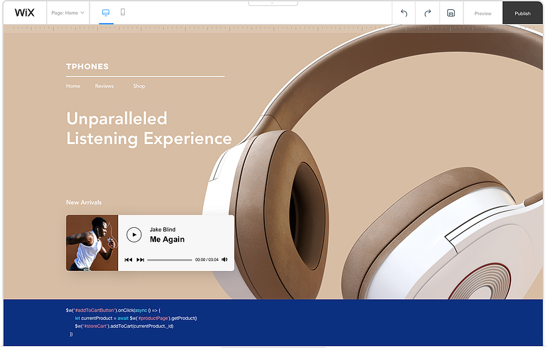Open the Page: Home dropdown
This screenshot has height=348, width=547.
pos(68,13)
